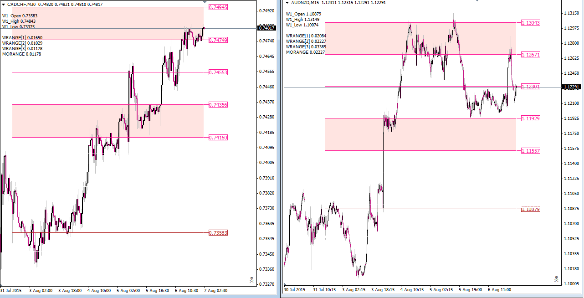Image resolution: width=584 pixels, height=298 pixels.
Task: Click the chart shift triangle above the CADCHF chart
Action: click(204, 3)
